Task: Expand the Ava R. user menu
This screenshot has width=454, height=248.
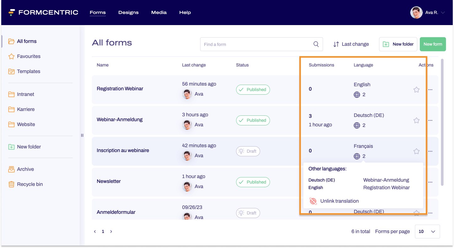Action: click(443, 13)
